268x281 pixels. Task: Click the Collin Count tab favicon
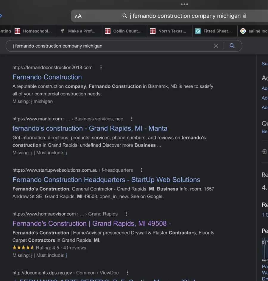[107, 31]
